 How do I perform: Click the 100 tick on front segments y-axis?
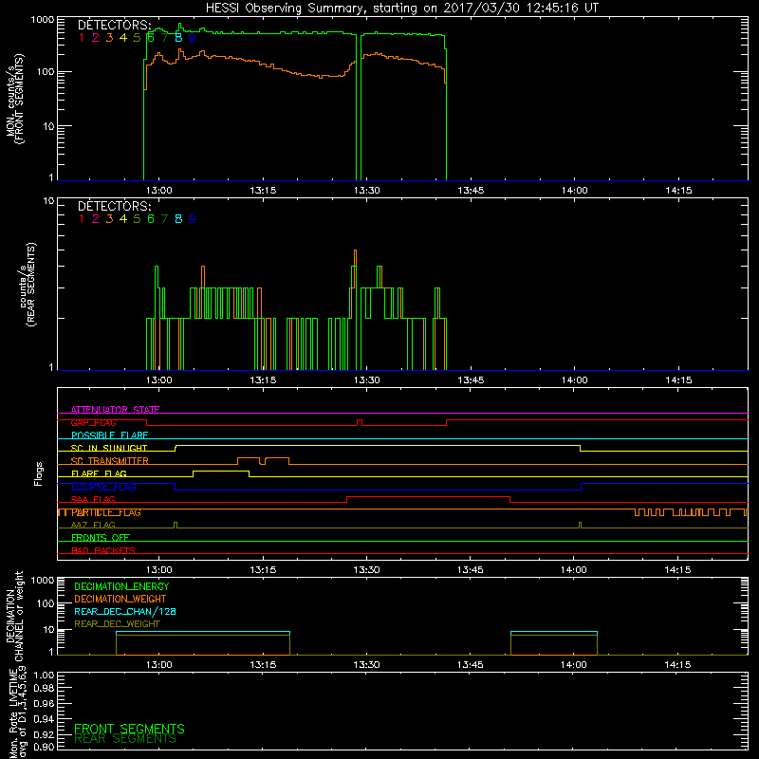46,72
